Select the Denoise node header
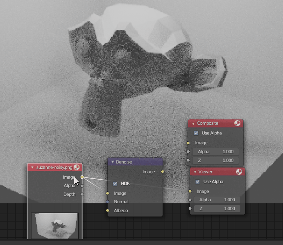 tap(135, 162)
